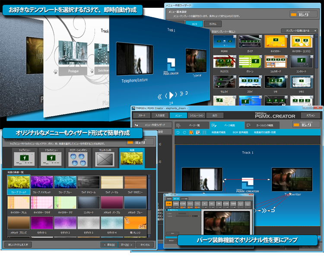Select サムネイル枠 wizard step
The height and width of the screenshot is (259, 324).
click(x=105, y=157)
